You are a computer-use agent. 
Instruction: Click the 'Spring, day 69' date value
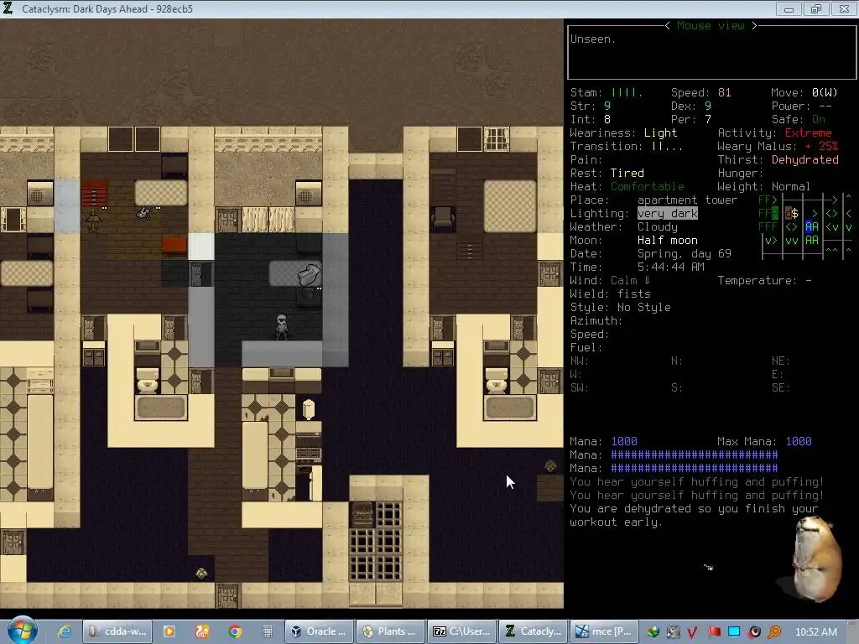685,254
